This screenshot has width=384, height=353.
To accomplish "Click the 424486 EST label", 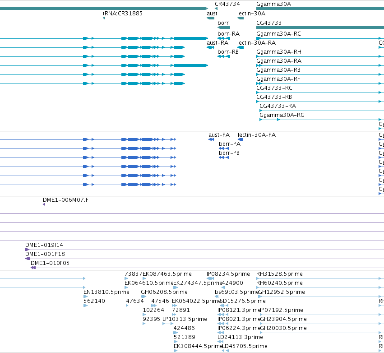I will click(x=184, y=328).
